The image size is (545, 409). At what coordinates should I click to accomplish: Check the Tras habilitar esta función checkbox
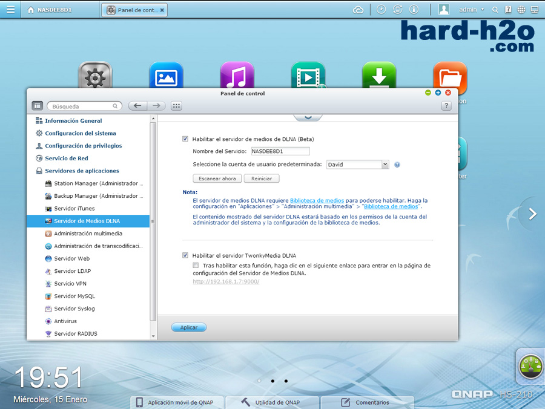click(x=196, y=265)
